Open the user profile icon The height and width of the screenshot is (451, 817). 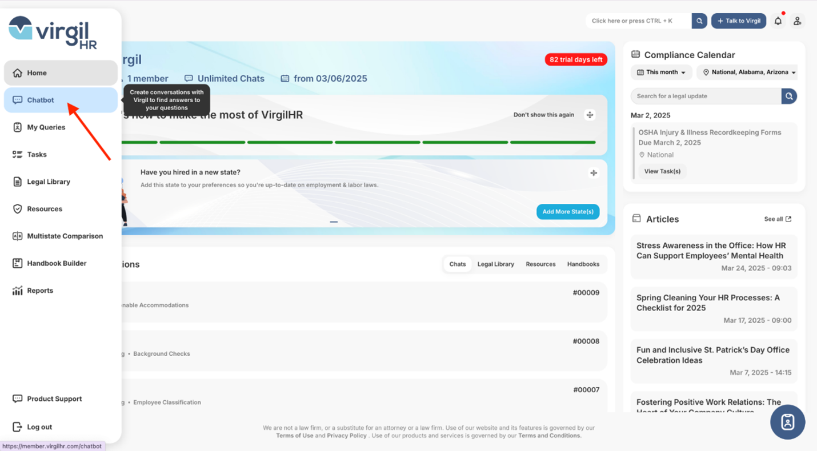coord(798,21)
